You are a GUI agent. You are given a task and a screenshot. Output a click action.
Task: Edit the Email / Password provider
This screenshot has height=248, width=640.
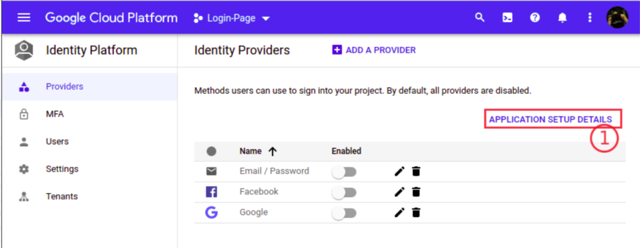(399, 171)
